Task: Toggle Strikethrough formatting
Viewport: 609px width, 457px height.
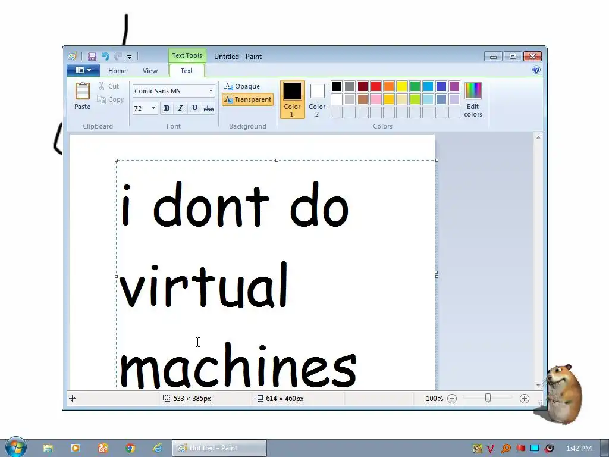Action: [x=209, y=108]
